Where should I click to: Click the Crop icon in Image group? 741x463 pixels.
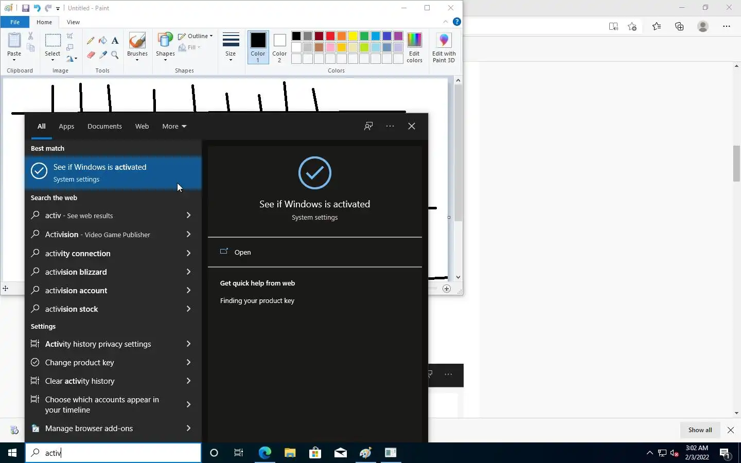coord(70,36)
